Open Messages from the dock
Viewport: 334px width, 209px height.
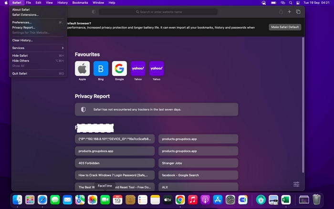pyautogui.click(x=55, y=200)
